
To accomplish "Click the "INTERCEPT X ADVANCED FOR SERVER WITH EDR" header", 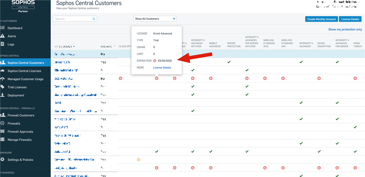I will tap(252, 42).
